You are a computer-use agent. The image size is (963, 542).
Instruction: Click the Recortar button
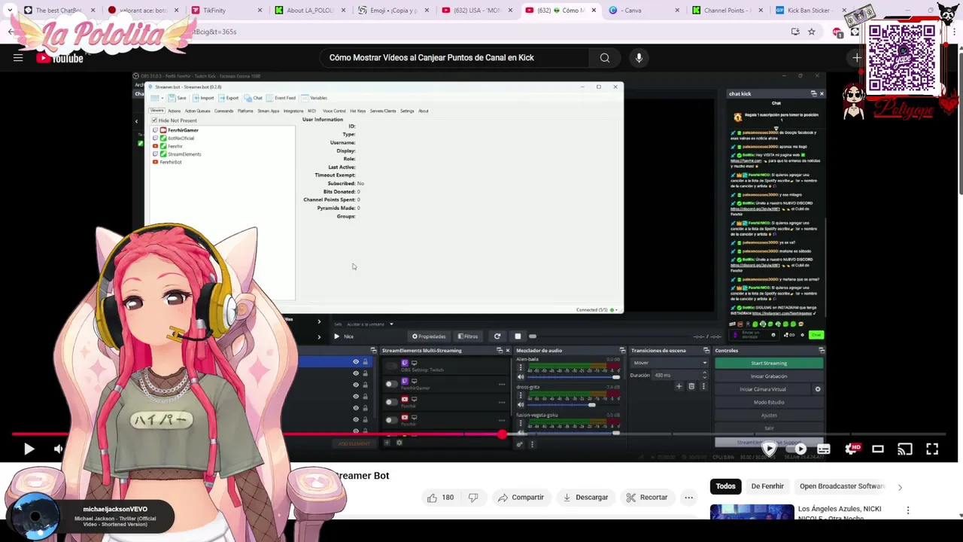[646, 498]
